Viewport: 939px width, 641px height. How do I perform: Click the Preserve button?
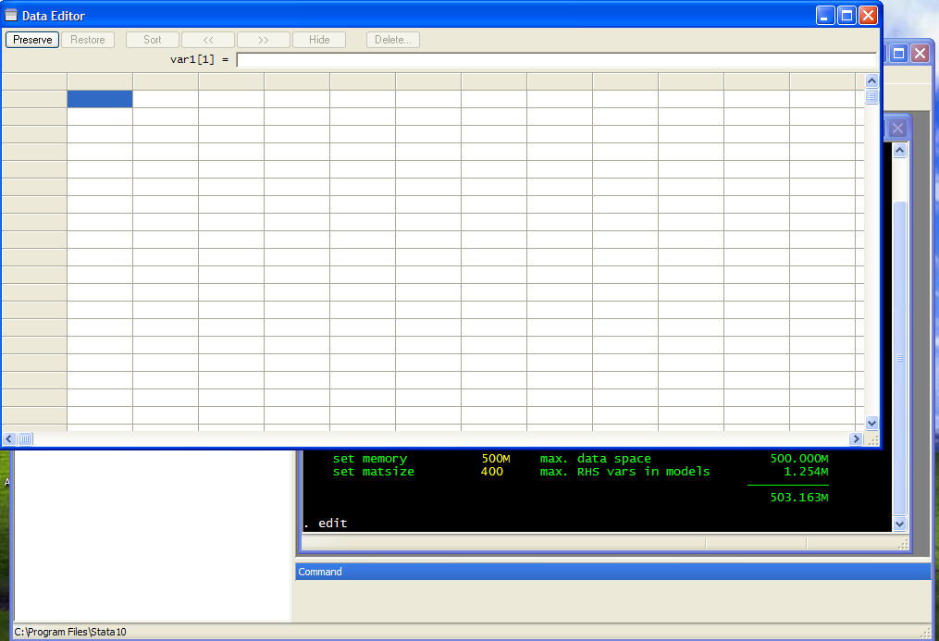[32, 40]
